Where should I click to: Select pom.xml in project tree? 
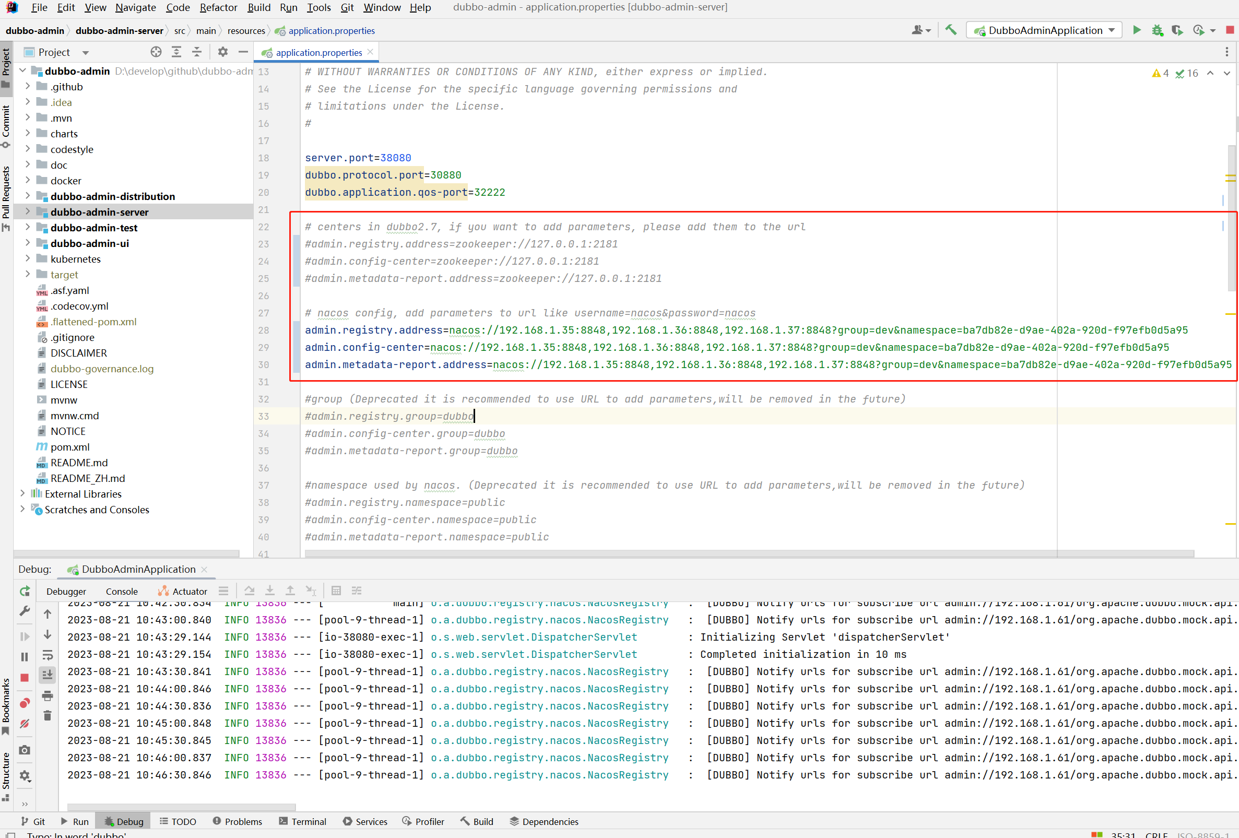[x=70, y=447]
